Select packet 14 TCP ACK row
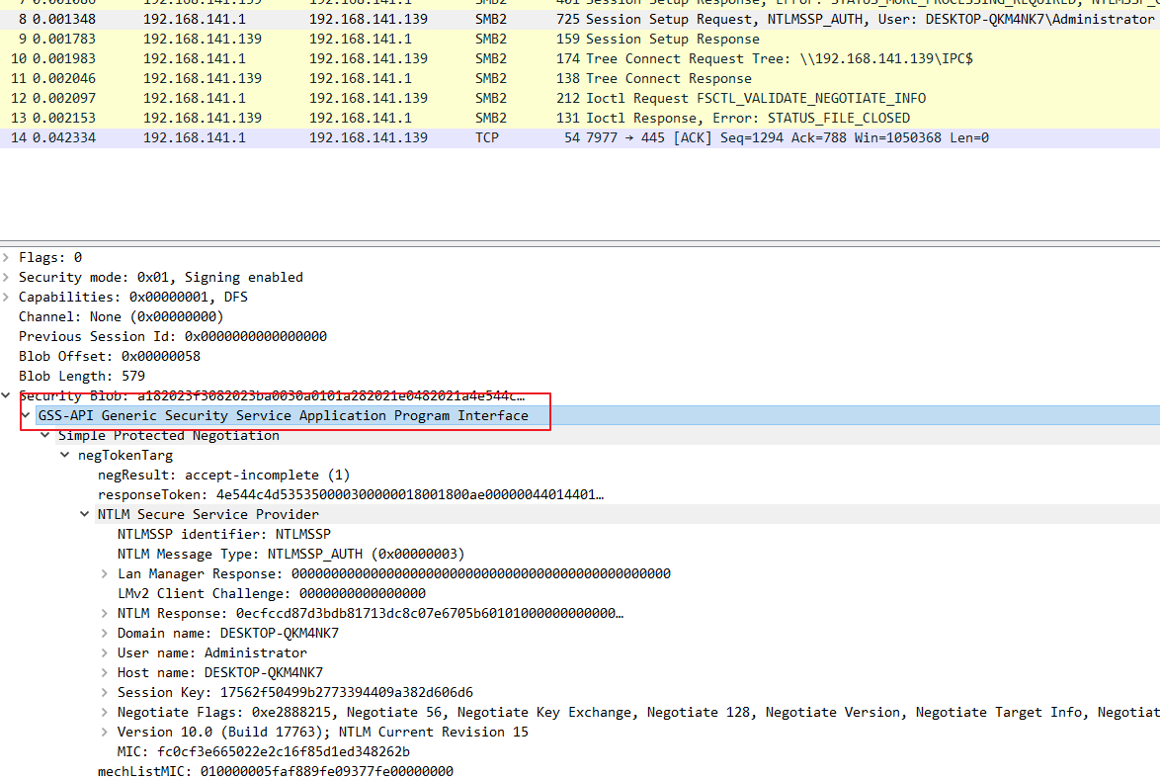1160x780 pixels. [x=580, y=137]
